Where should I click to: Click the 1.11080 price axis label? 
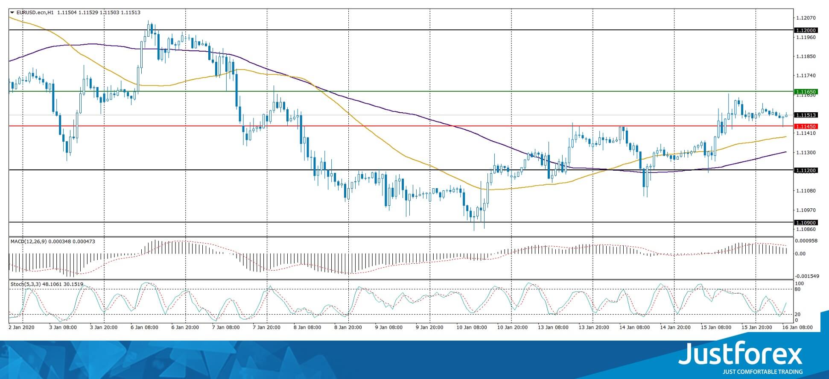[806, 191]
